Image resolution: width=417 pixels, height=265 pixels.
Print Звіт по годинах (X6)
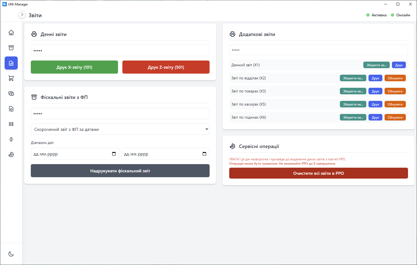pos(376,117)
